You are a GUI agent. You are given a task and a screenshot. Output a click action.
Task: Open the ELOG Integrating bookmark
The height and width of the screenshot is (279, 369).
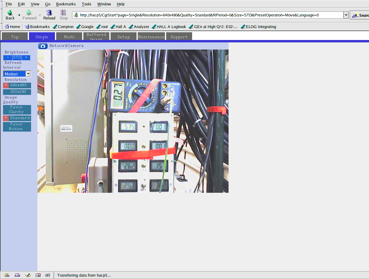(x=258, y=27)
